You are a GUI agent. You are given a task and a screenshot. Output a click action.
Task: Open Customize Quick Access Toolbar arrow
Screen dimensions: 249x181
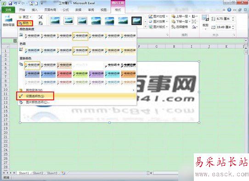[42, 3]
